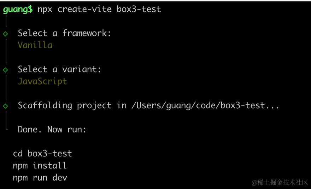Click the green guang$ shell prompt
Image resolution: width=311 pixels, height=189 pixels.
pos(18,10)
